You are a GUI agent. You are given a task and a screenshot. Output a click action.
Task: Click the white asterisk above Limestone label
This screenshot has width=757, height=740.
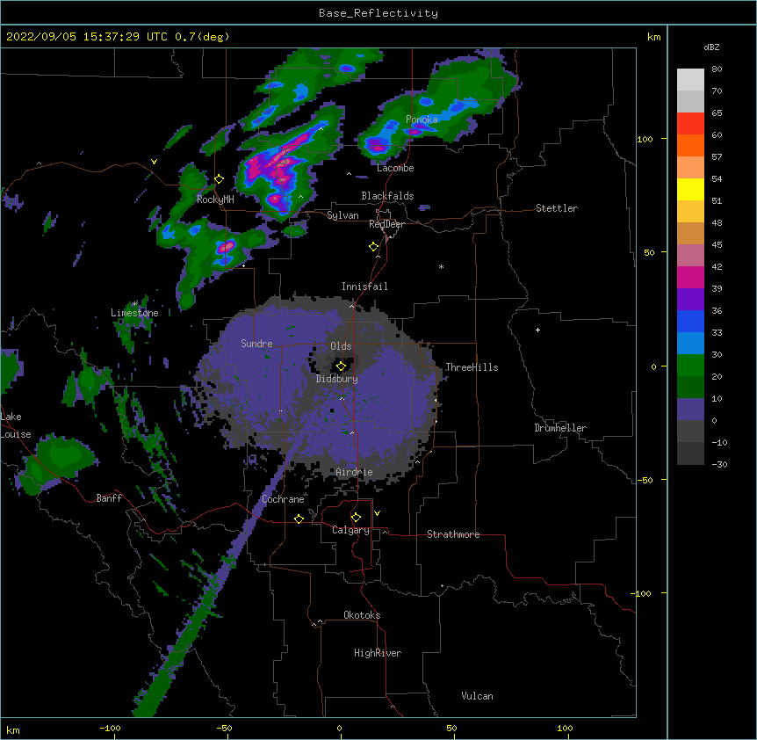(134, 304)
